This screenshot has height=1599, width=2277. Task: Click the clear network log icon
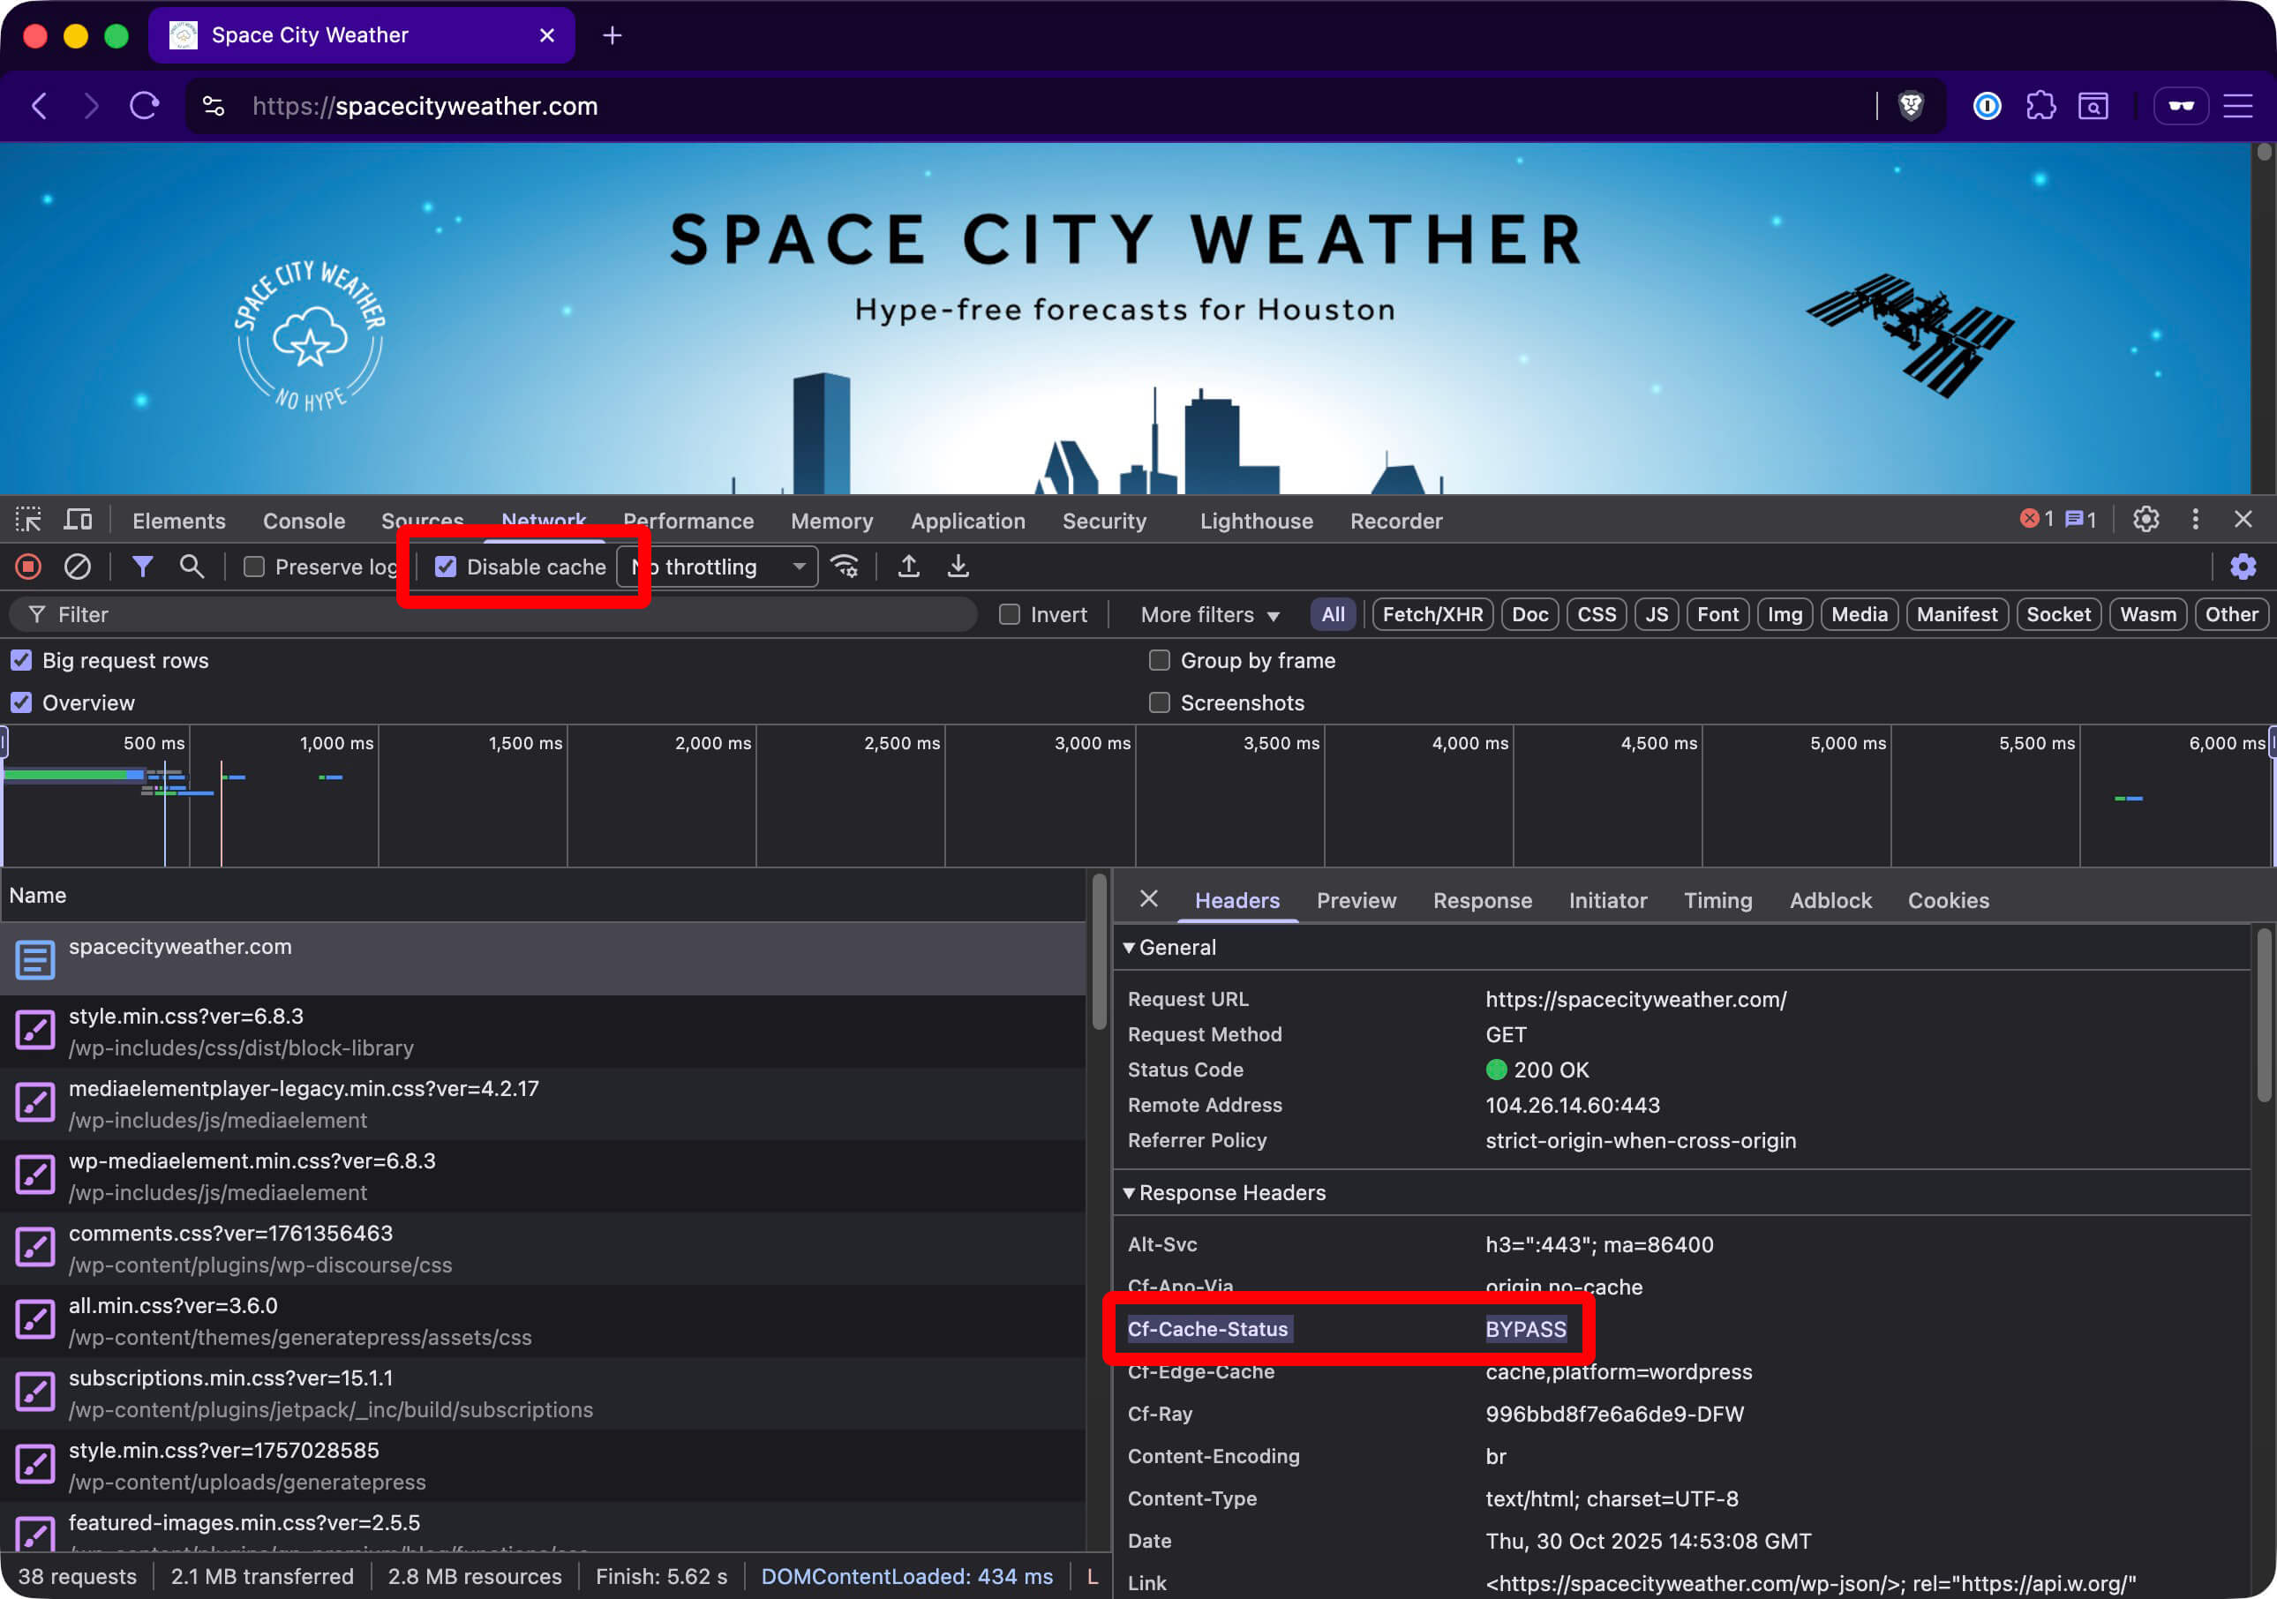coord(78,566)
